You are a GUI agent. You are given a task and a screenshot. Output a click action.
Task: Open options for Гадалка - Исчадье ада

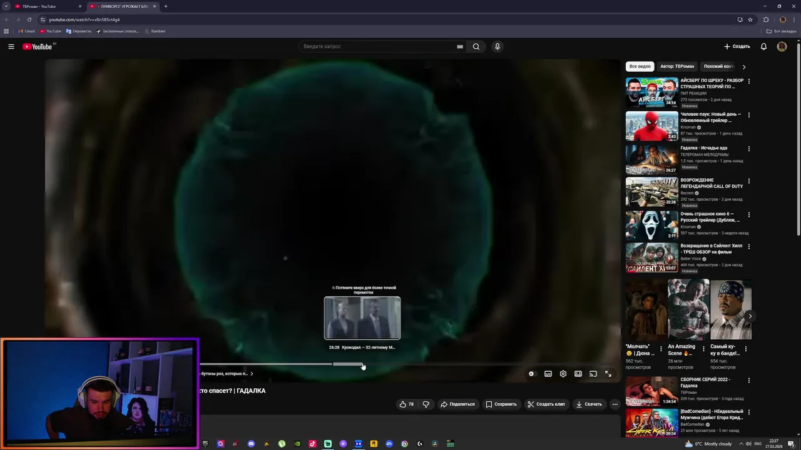coord(749,149)
